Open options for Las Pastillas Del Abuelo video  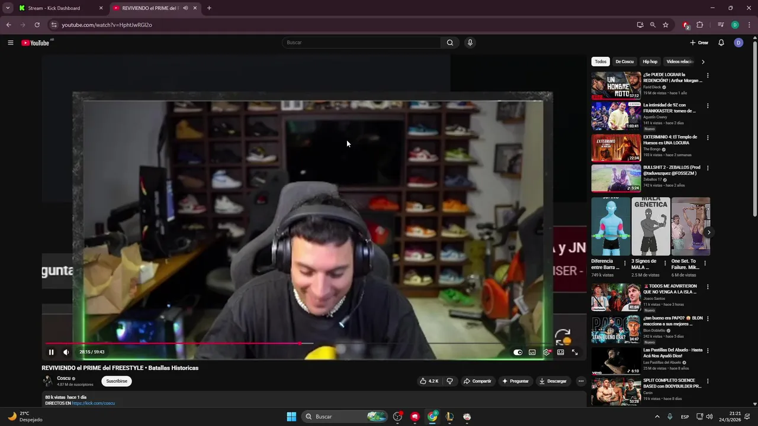pos(708,351)
